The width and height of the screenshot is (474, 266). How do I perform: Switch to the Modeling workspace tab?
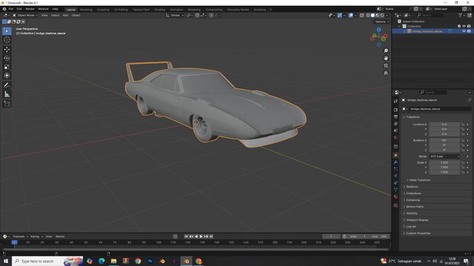pos(86,9)
